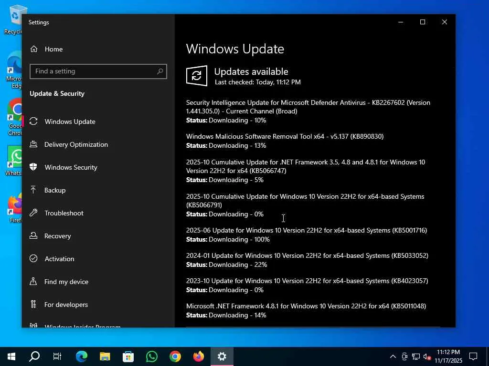Open Task View from taskbar
The height and width of the screenshot is (366, 489).
pyautogui.click(x=57, y=356)
